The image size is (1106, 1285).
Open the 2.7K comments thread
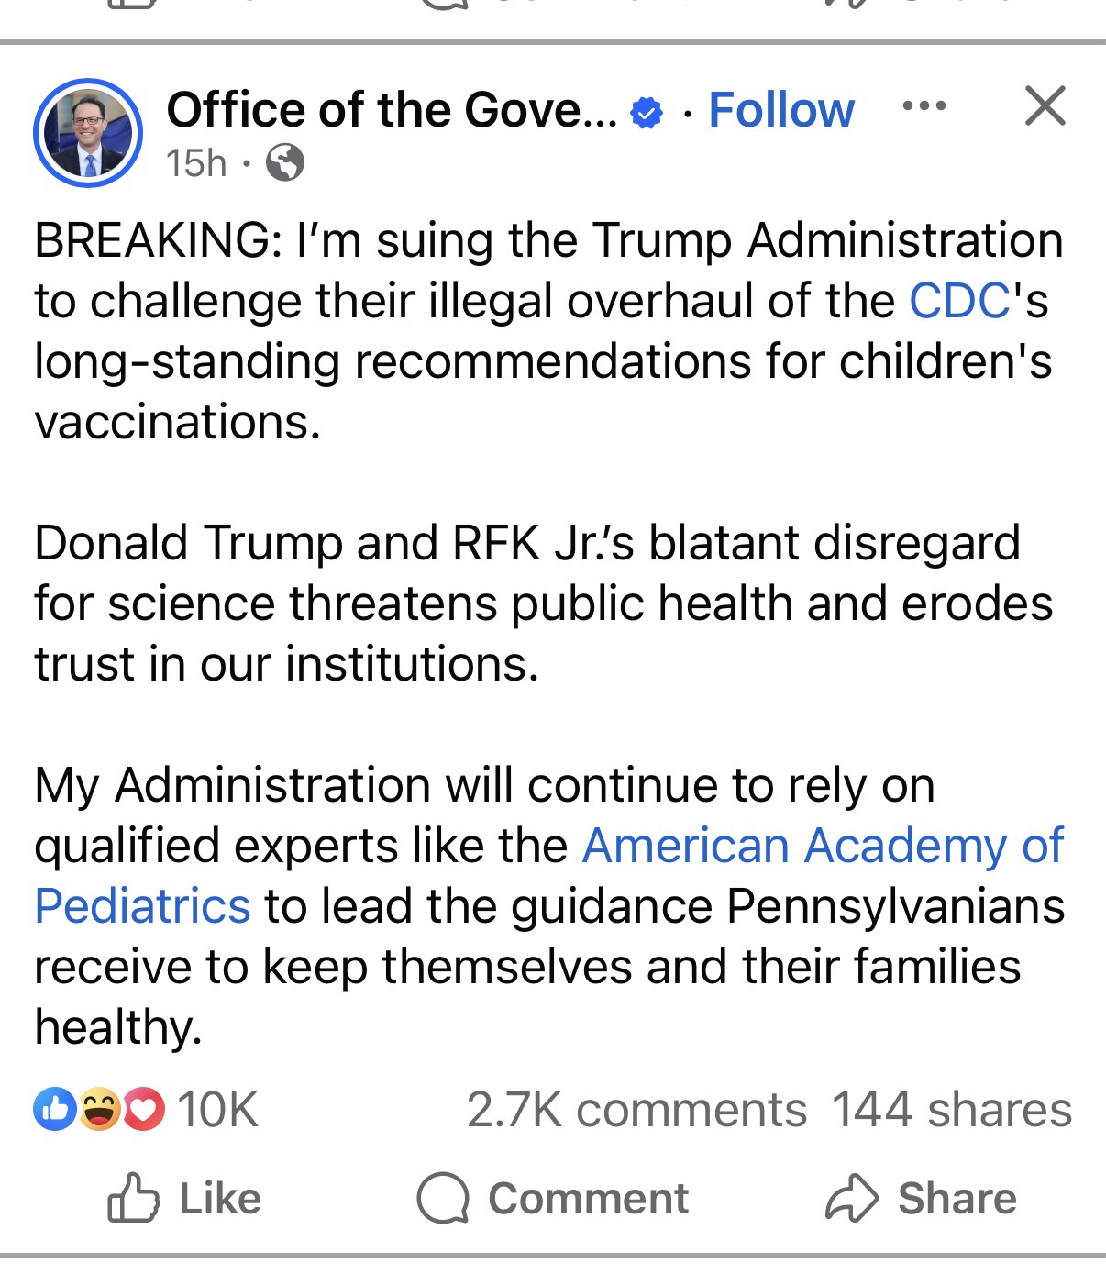636,1110
